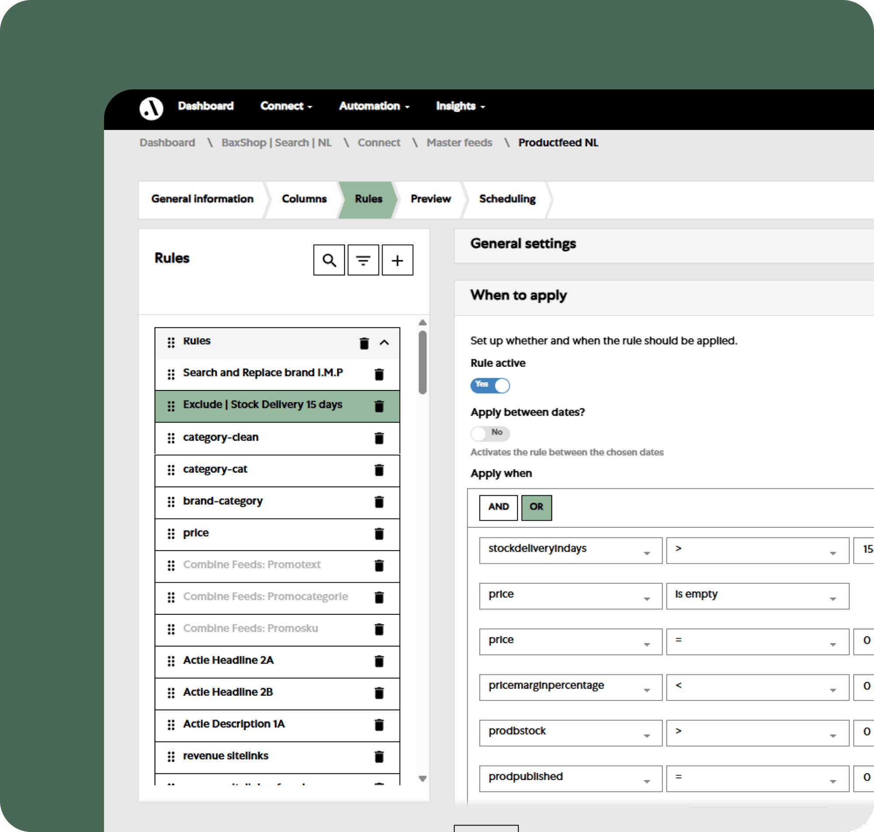874x832 pixels.
Task: Grab drag handle of revenue sitelinks rule
Action: point(171,757)
